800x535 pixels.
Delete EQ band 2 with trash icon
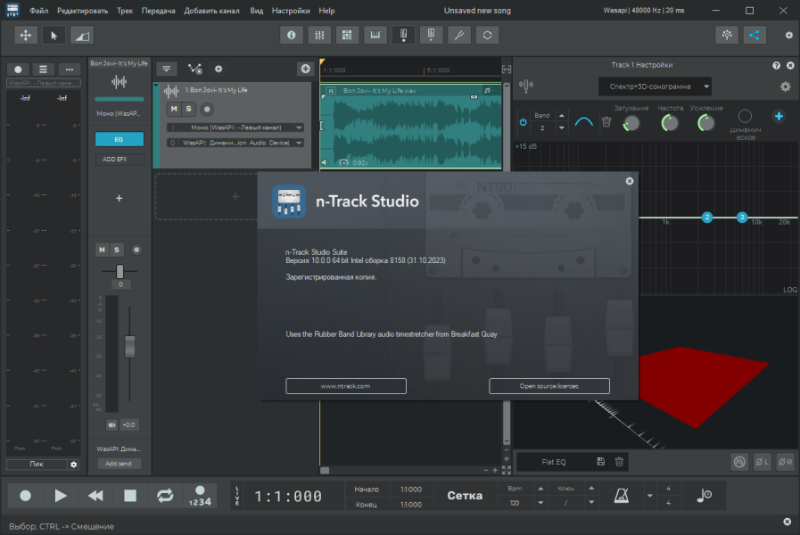point(606,122)
